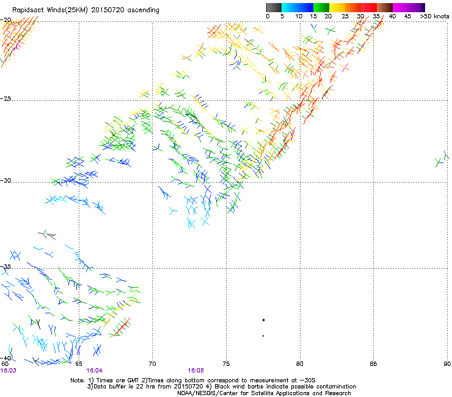Screen dimensions: 452x397
Task: Click the purple '16:06' time stamp
Action: coord(195,371)
